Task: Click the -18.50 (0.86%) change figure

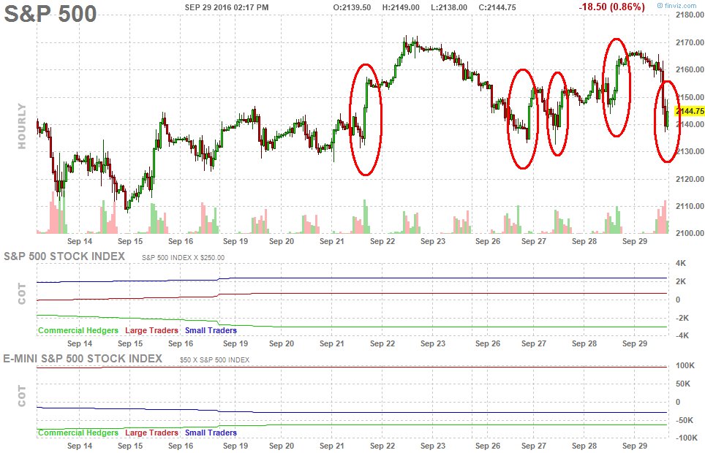Action: coord(611,7)
